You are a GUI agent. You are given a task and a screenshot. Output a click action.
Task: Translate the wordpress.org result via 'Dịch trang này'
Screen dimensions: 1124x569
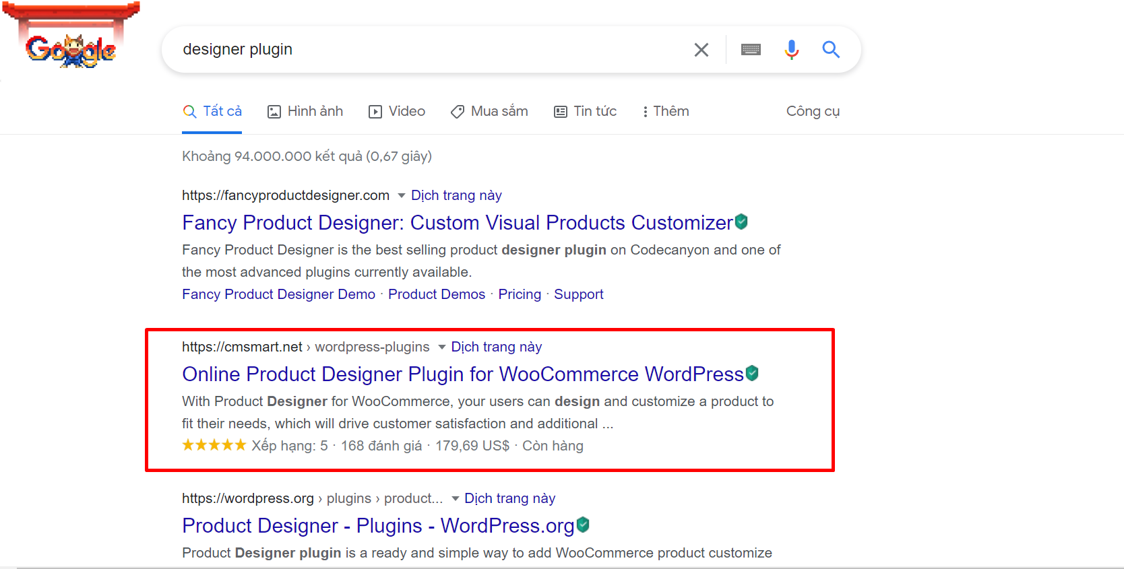point(510,498)
